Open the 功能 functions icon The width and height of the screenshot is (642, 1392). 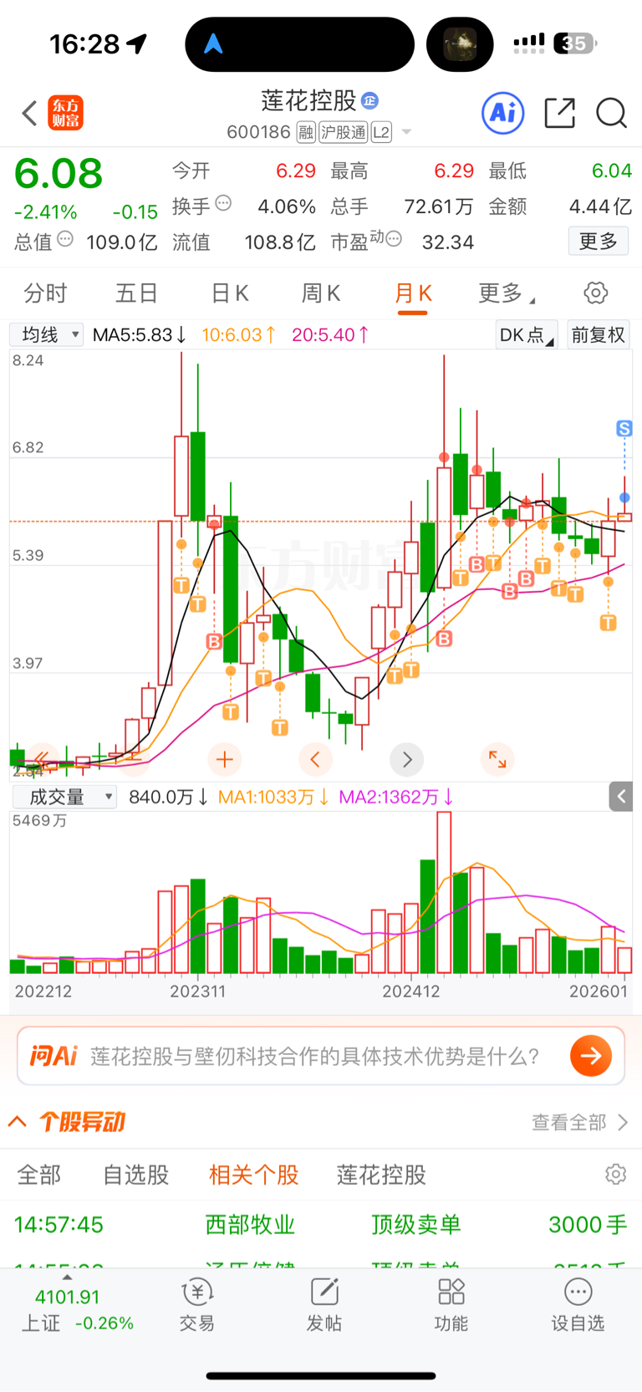coord(451,1304)
